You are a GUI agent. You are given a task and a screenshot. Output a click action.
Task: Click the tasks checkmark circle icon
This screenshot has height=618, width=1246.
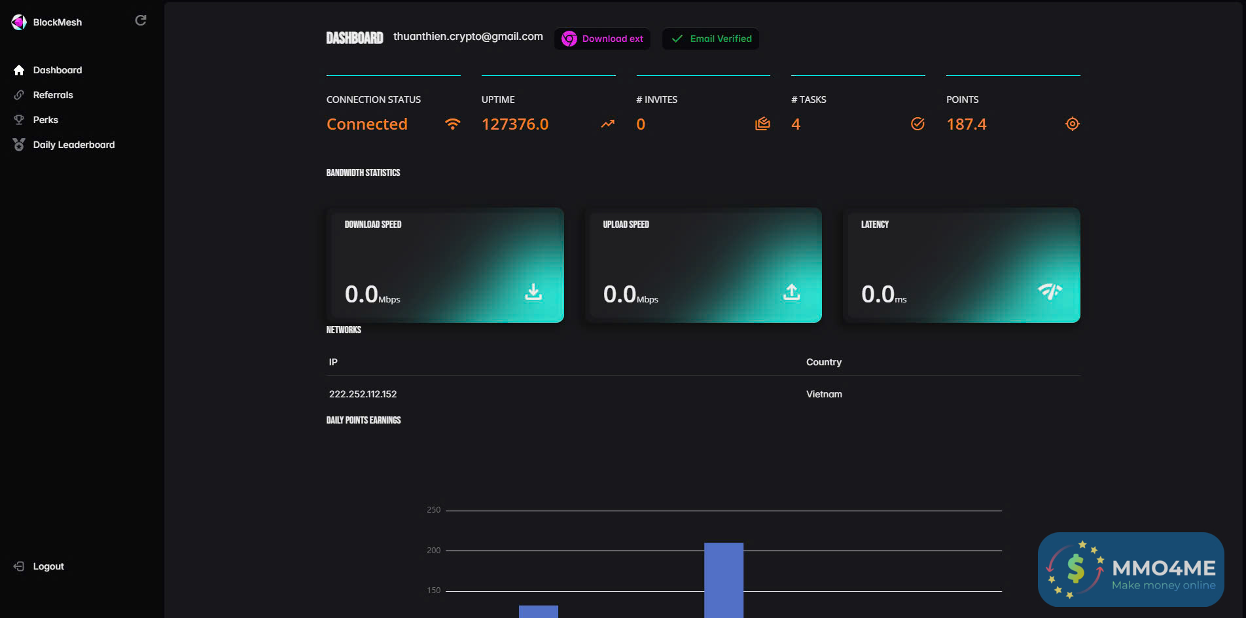click(917, 124)
